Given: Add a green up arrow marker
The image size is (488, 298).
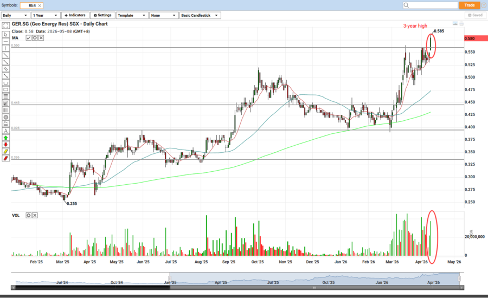Looking at the screenshot, I should 5,138.
